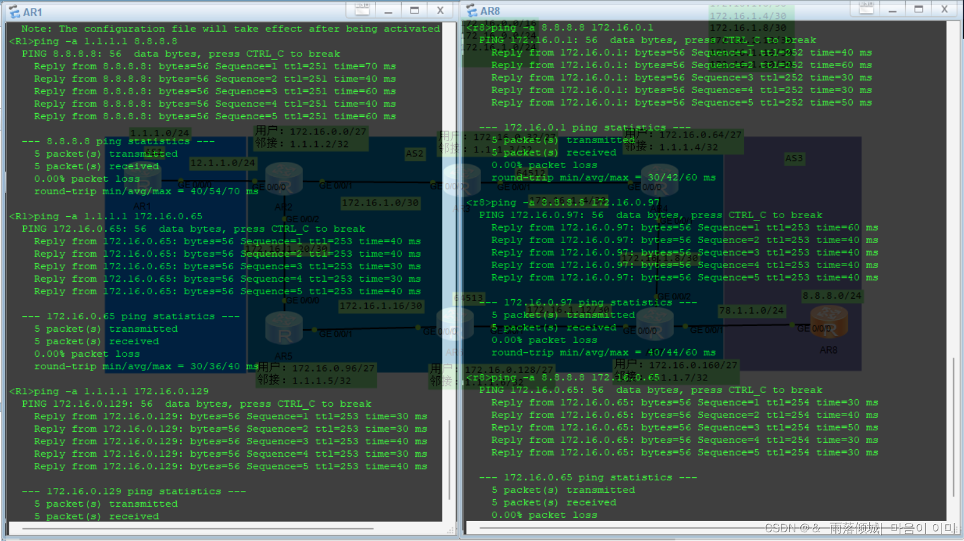
Task: Click the 'PING 172.16.0.97: 56 data bytes' line
Action: click(x=650, y=215)
